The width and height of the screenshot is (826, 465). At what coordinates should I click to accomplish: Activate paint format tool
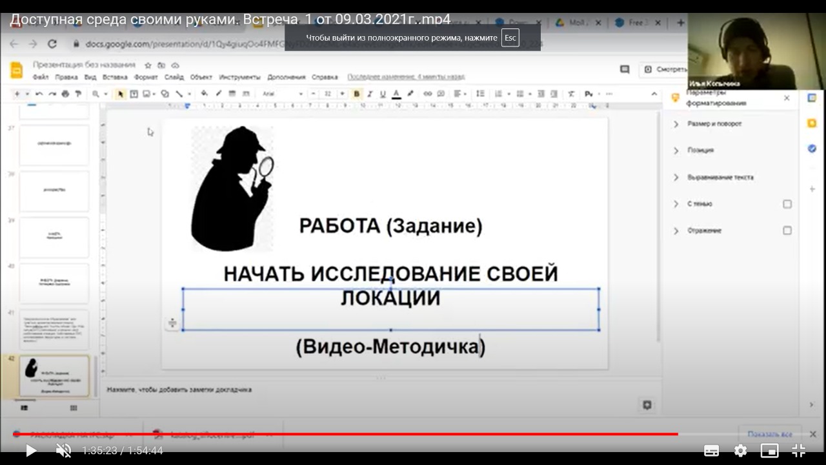pos(78,94)
